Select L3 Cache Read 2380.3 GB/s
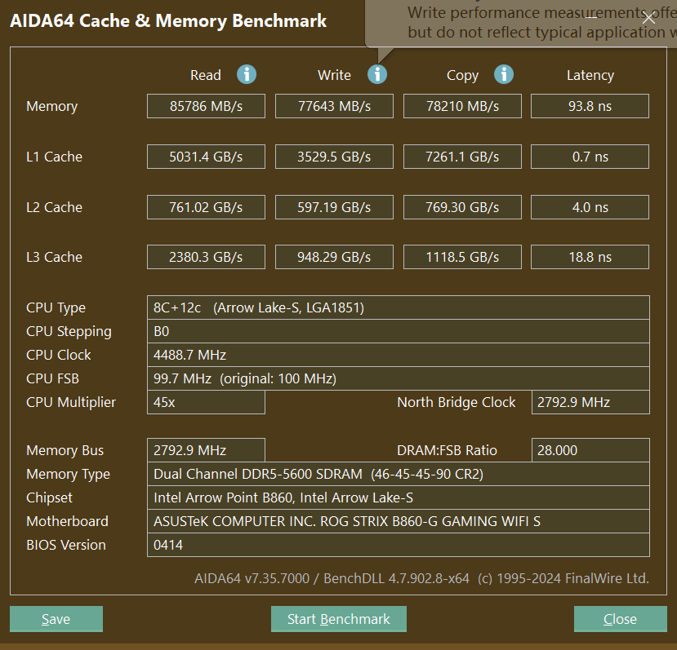Viewport: 677px width, 650px height. [x=206, y=257]
